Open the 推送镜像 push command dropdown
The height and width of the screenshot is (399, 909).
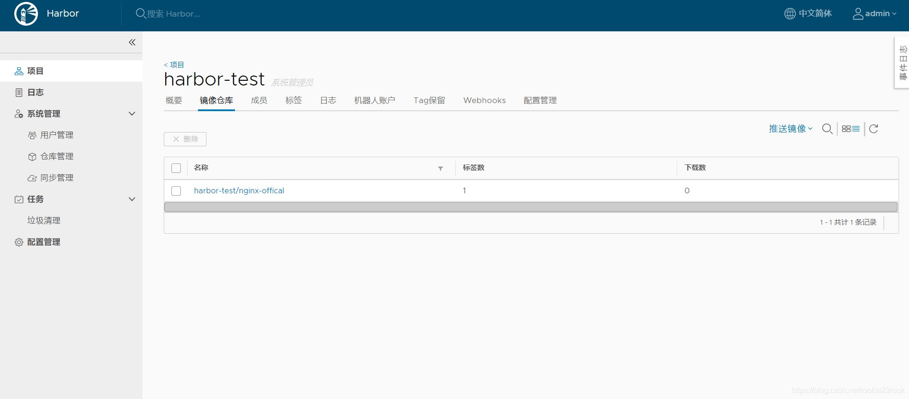(x=791, y=129)
